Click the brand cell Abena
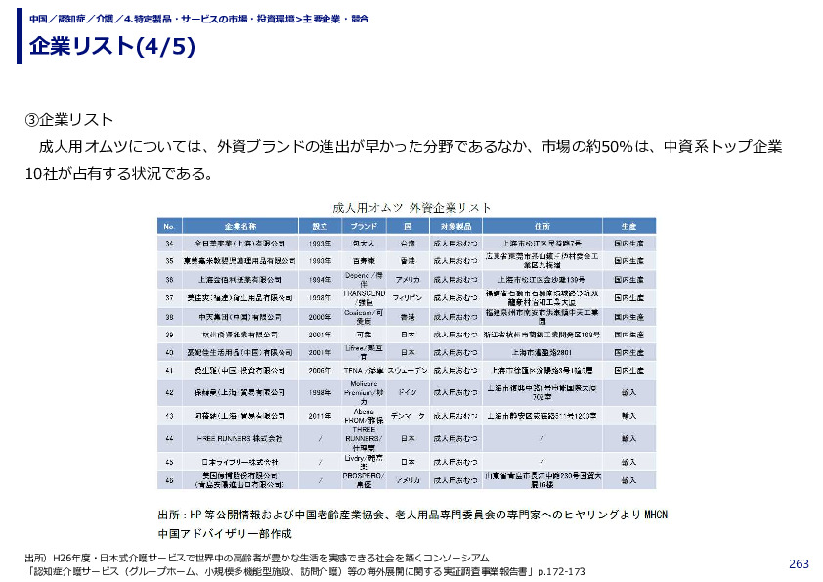The height and width of the screenshot is (582, 823). click(x=364, y=416)
